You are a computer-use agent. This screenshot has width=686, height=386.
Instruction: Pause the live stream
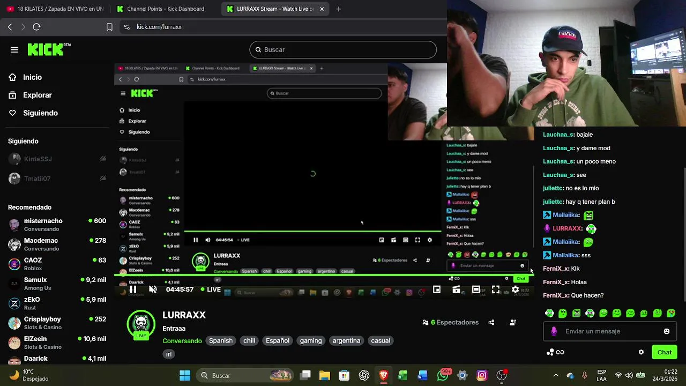tap(133, 289)
